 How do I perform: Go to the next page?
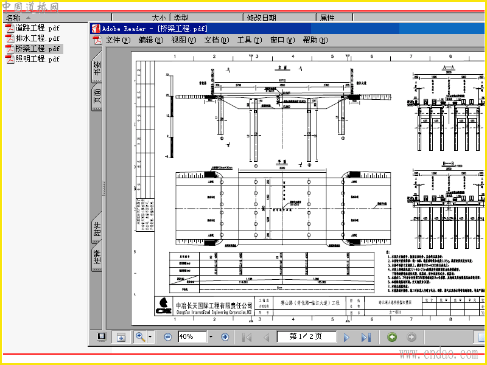click(x=346, y=337)
